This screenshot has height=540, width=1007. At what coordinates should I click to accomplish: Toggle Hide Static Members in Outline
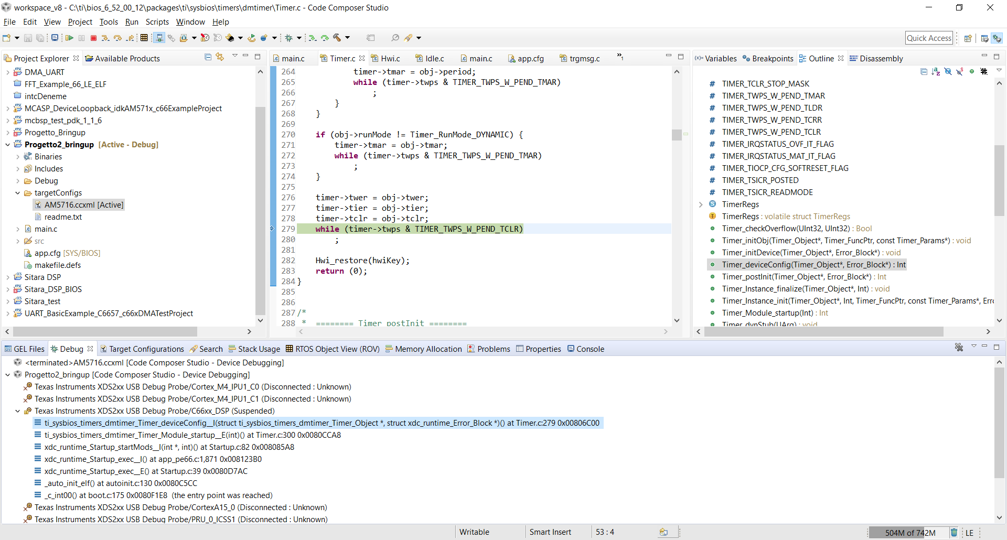960,71
